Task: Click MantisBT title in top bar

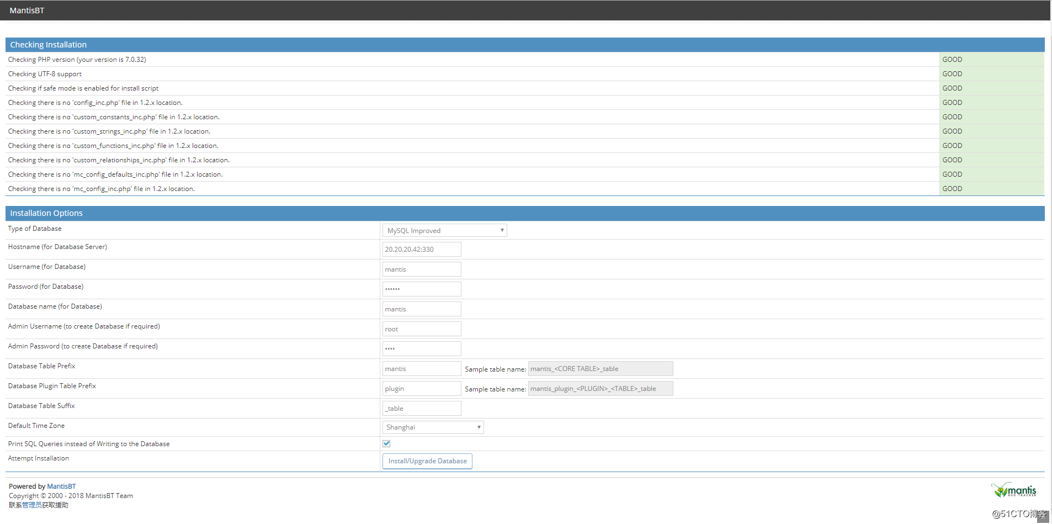Action: tap(27, 10)
